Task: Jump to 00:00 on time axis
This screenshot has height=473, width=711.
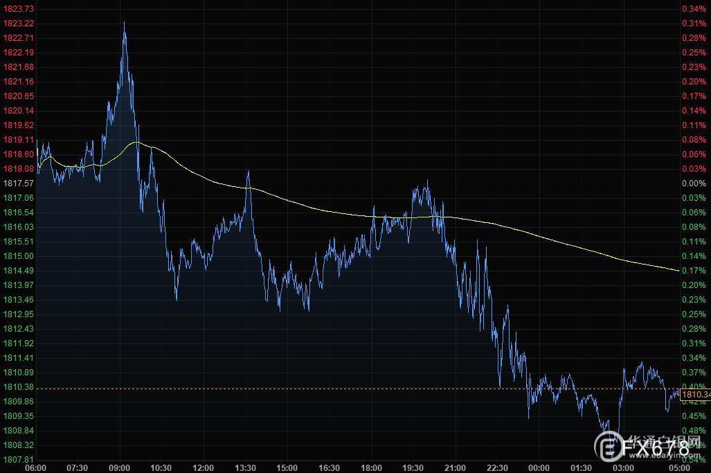Action: [x=539, y=468]
